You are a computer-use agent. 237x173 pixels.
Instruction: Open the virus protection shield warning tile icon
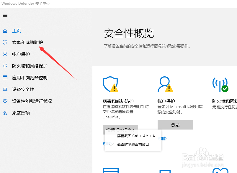click(110, 84)
